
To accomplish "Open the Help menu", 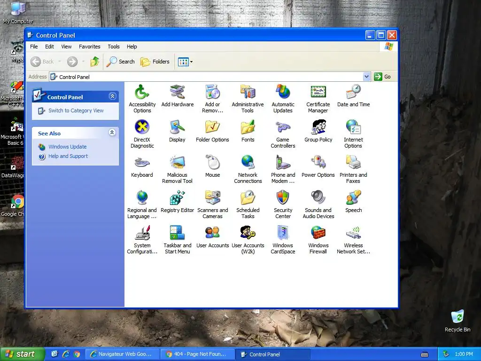I will pos(132,47).
